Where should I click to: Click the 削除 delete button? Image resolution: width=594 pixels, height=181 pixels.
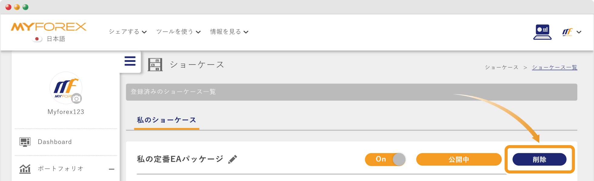coord(539,159)
